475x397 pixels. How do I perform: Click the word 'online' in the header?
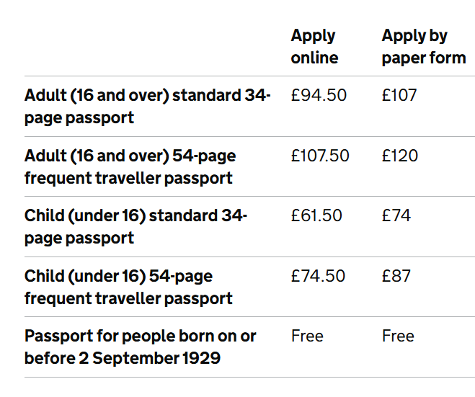click(x=314, y=58)
